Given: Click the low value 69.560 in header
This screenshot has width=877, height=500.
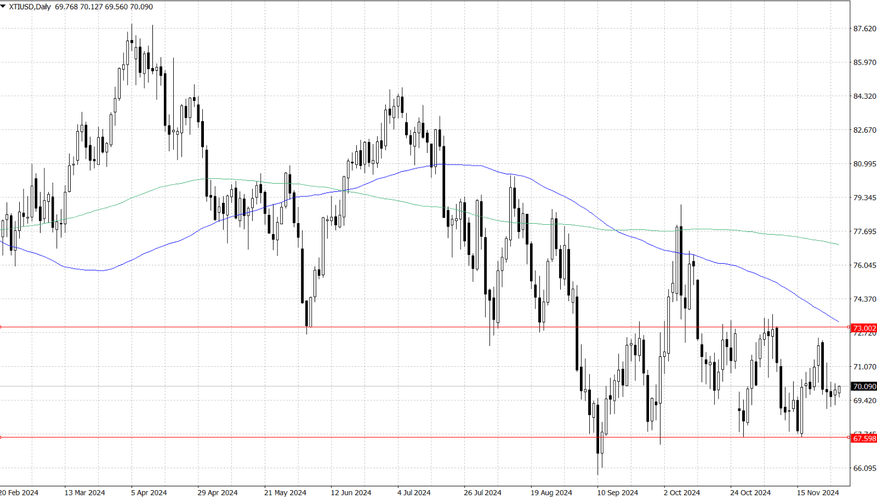Looking at the screenshot, I should pos(116,7).
